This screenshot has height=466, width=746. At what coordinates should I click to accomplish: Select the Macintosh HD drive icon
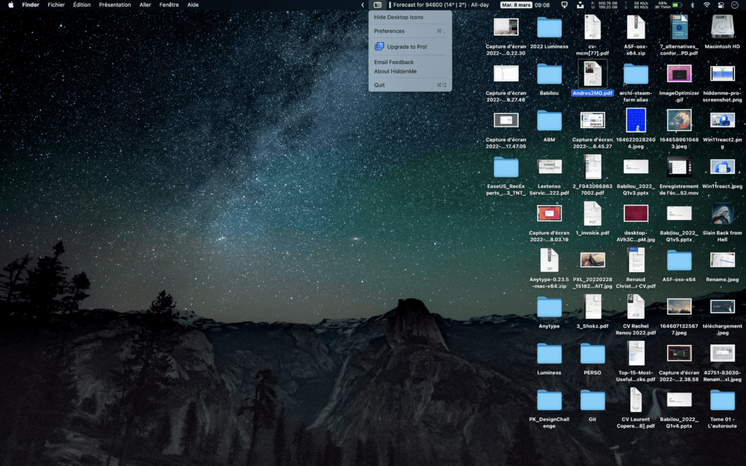(722, 27)
